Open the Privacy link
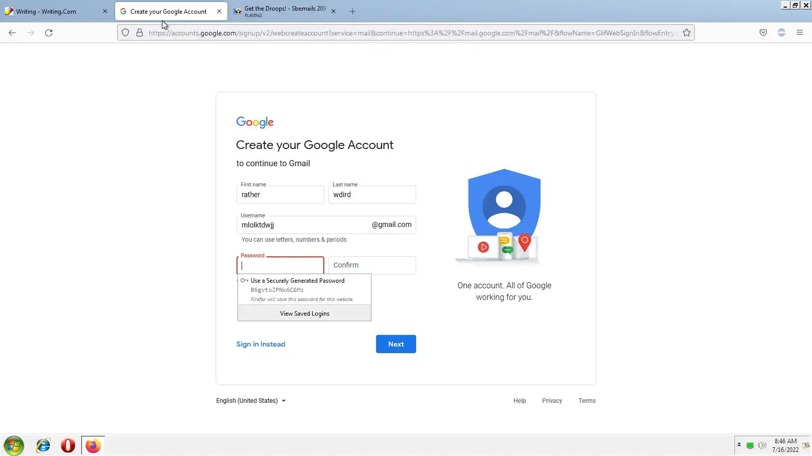 pyautogui.click(x=552, y=401)
